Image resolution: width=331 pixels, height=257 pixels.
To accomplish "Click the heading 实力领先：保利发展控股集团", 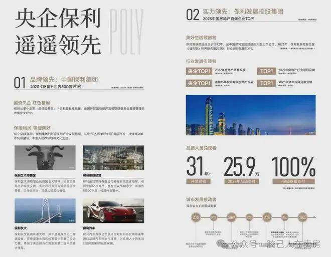I will tap(243, 12).
